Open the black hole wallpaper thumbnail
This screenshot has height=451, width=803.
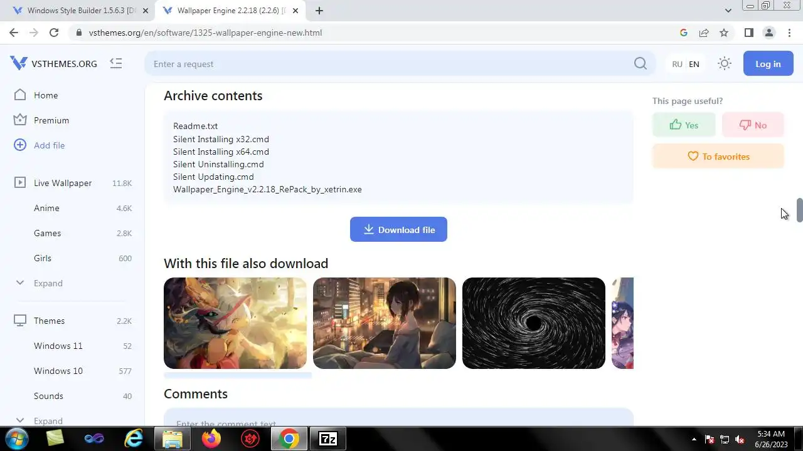(x=534, y=323)
